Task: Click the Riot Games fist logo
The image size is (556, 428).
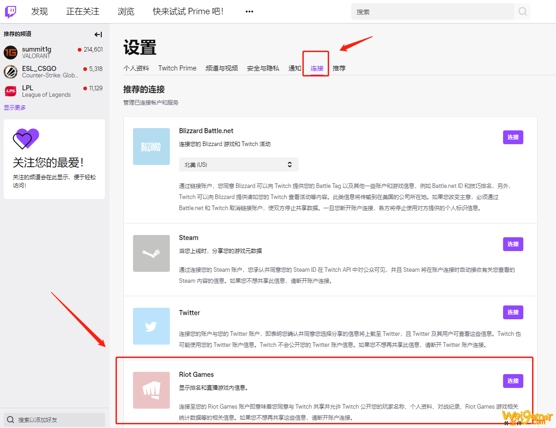Action: [151, 390]
